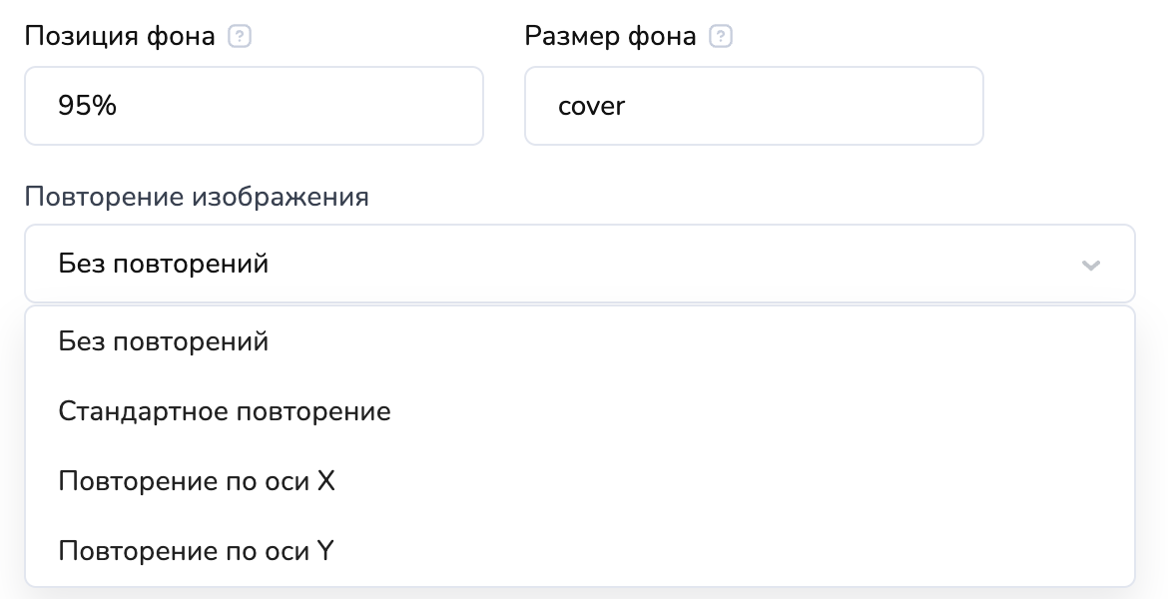Select the Без повторений option in the list
Viewport: 1170px width, 599px height.
pyautogui.click(x=164, y=341)
